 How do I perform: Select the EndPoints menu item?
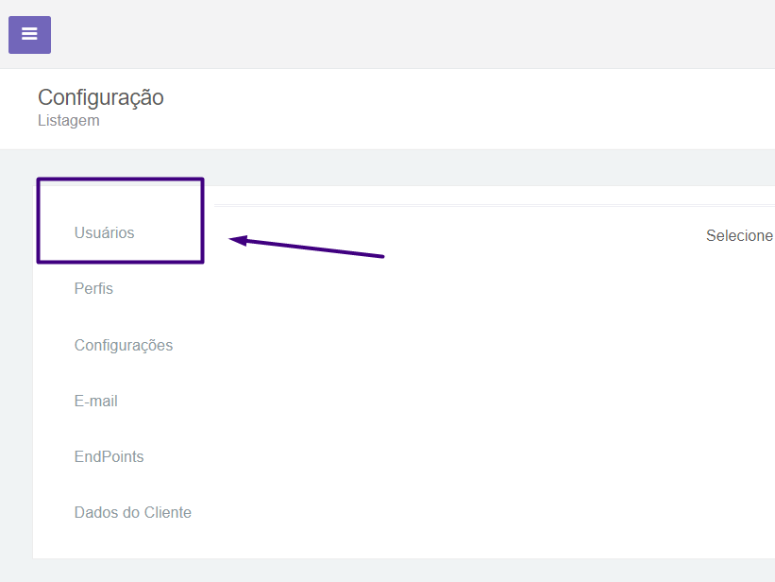coord(110,456)
